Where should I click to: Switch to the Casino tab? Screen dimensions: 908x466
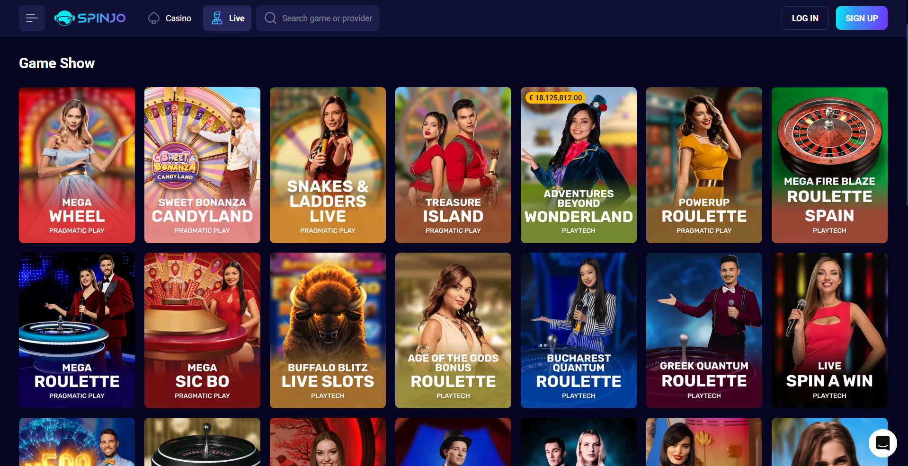(x=169, y=18)
